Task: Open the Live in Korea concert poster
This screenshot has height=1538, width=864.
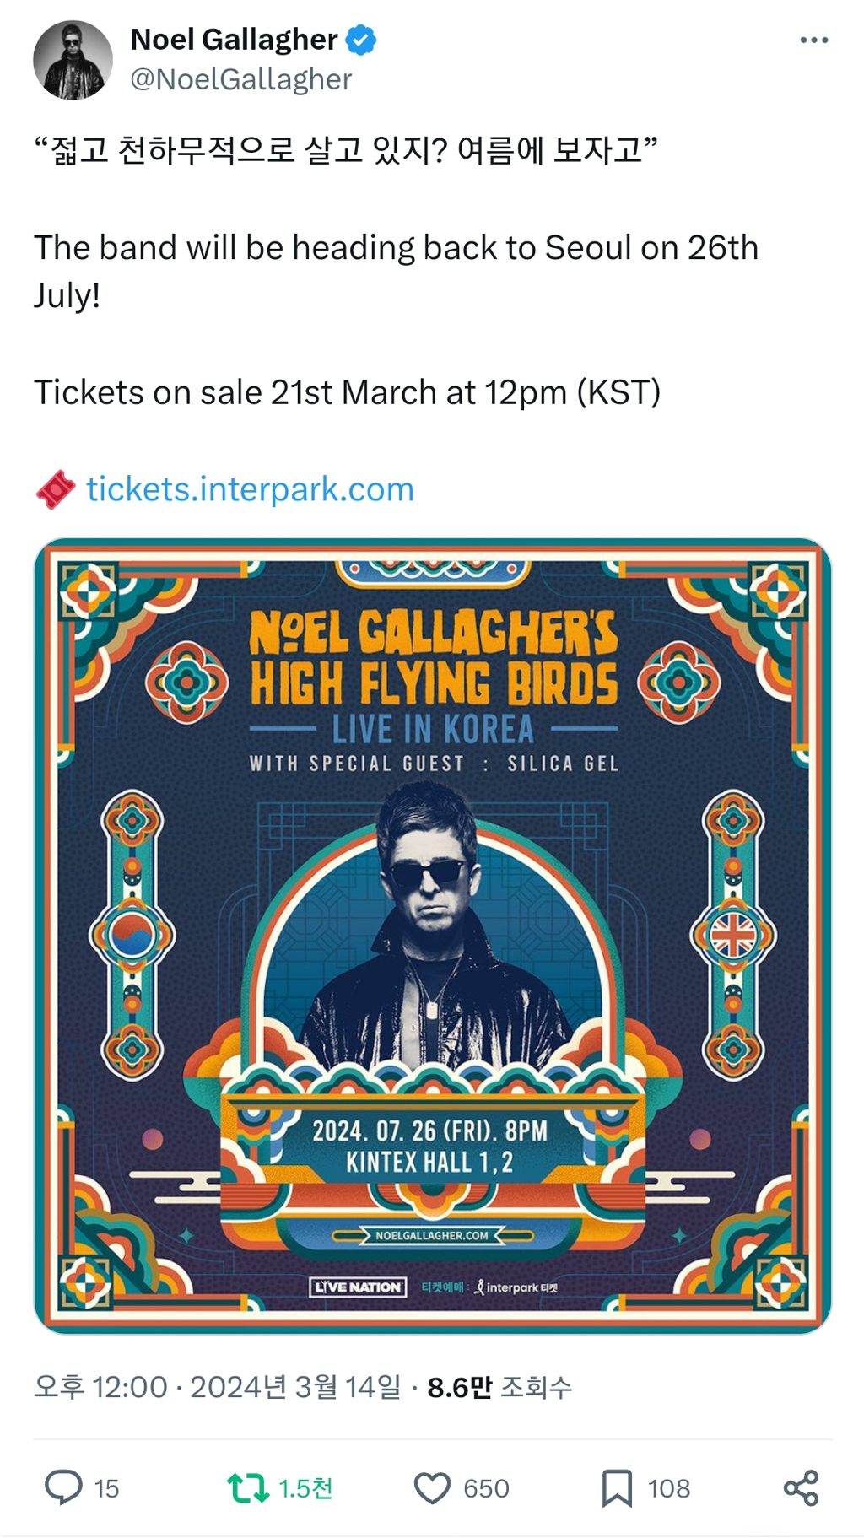Action: pyautogui.click(x=433, y=936)
